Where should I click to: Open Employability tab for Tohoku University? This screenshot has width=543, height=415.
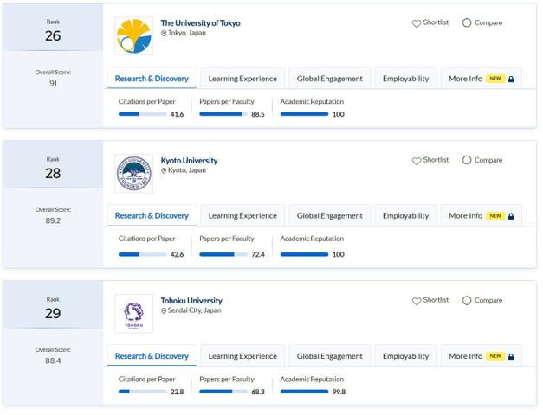[405, 356]
